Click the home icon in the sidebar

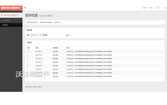coord(2,15)
